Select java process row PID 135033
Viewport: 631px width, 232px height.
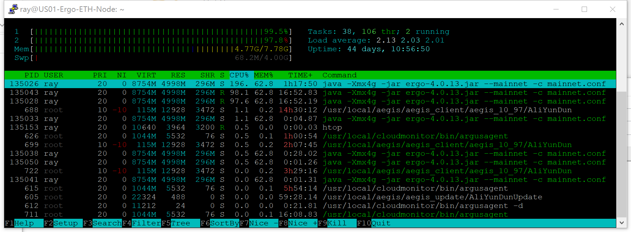310,119
